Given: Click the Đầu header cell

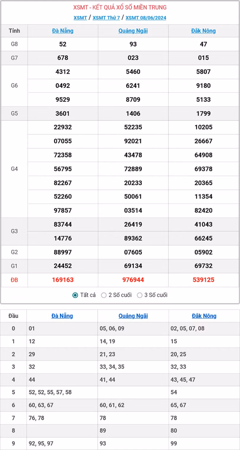Looking at the screenshot, I should pos(13,316).
